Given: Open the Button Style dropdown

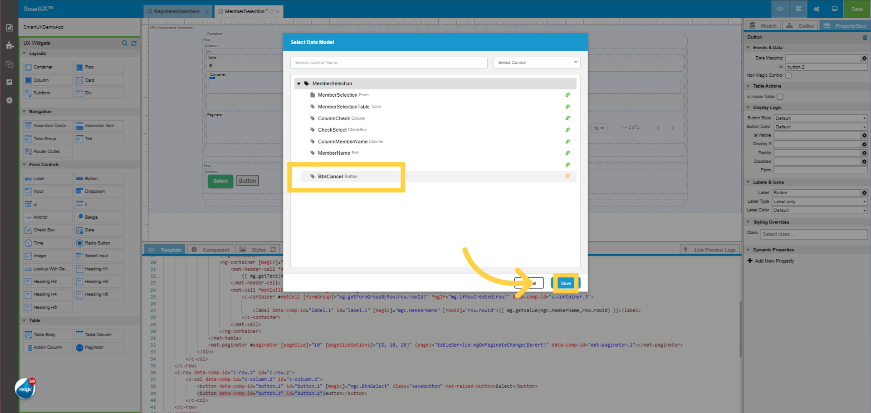Looking at the screenshot, I should 820,118.
